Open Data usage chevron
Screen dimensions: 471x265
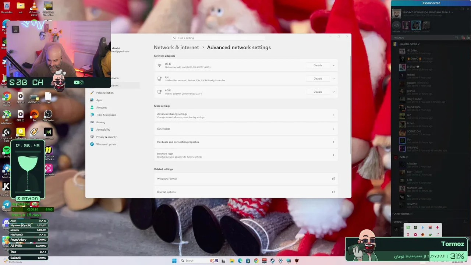click(x=333, y=129)
